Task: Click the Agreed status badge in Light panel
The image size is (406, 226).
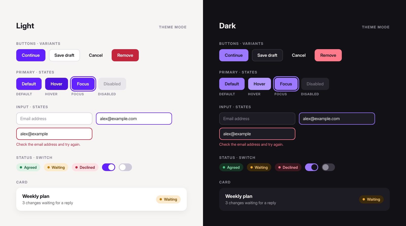Action: (x=28, y=167)
